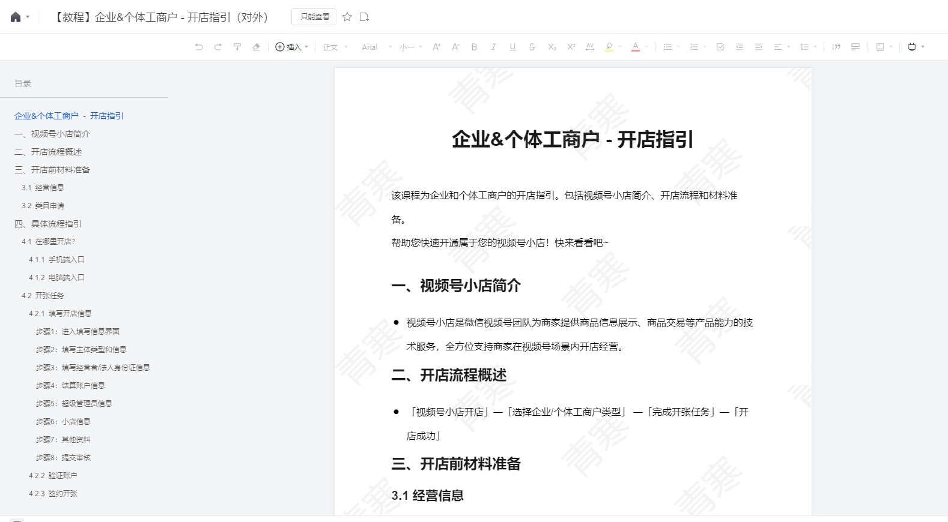This screenshot has height=522, width=948.
Task: Toggle superscript formatting
Action: tap(571, 47)
